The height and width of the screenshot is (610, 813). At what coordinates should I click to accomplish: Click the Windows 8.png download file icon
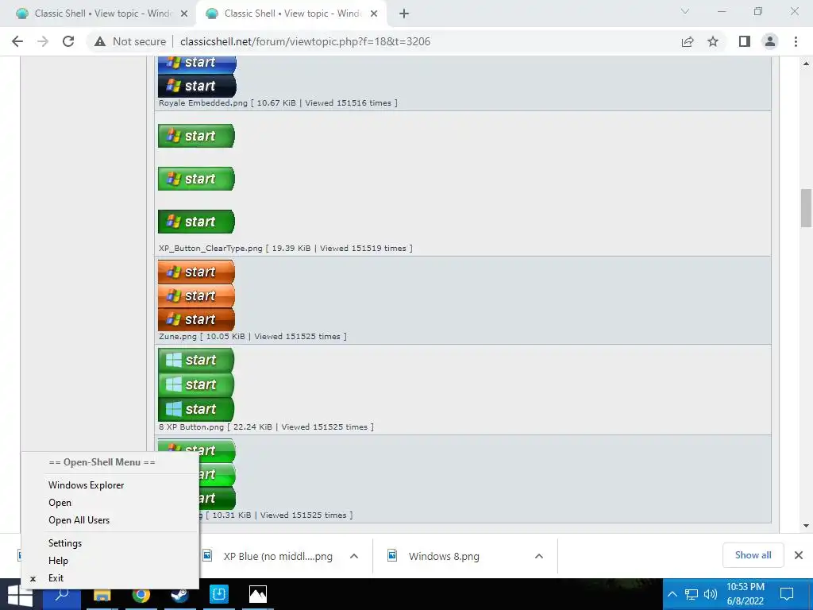392,555
